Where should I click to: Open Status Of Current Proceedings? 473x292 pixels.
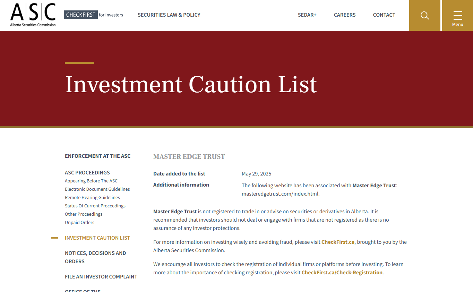95,206
